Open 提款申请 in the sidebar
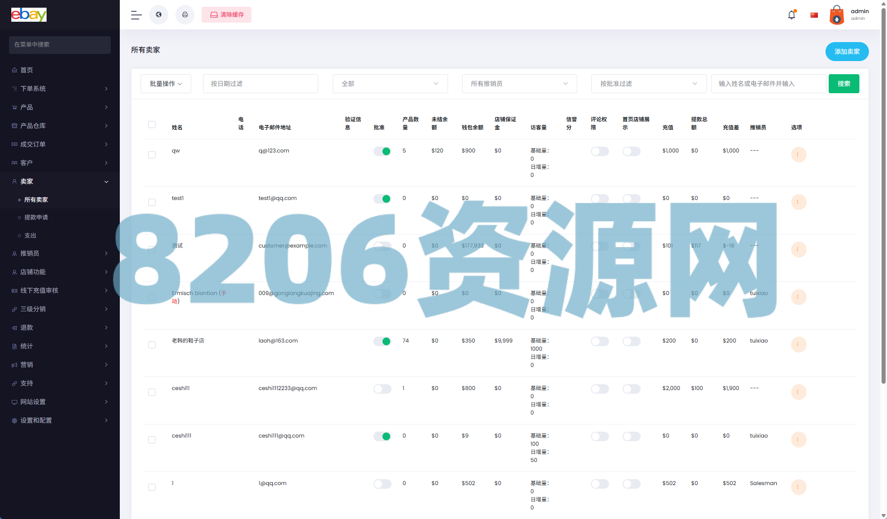Screen dimensions: 887x519 36,218
